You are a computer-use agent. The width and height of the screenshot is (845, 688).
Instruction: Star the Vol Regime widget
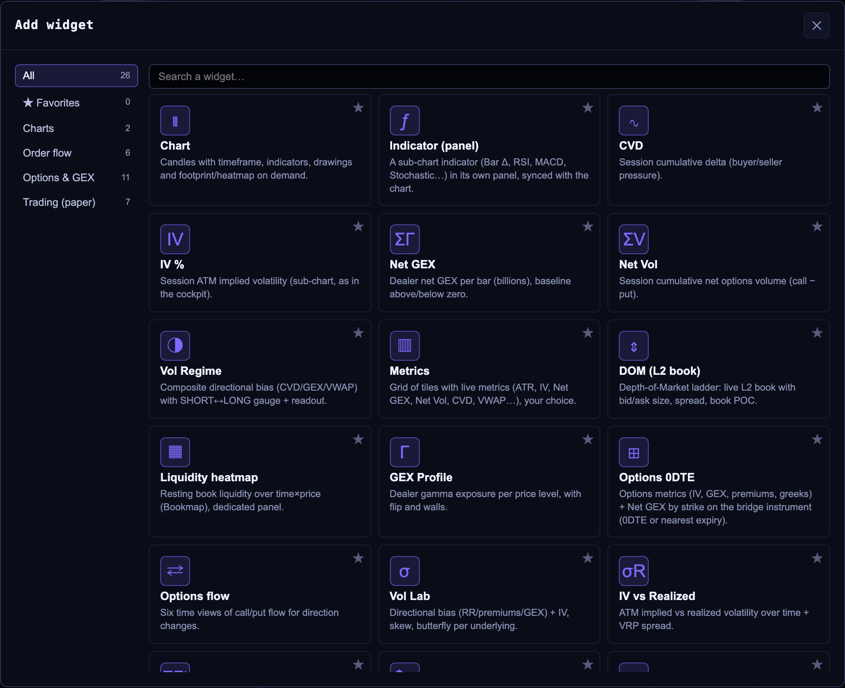pos(358,333)
